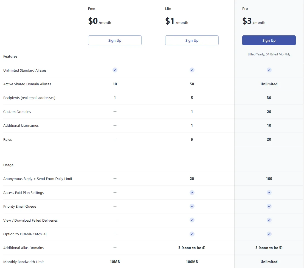
Task: Click Lite plan Unlimited Standard Aliases checkmark
Action: click(192, 70)
